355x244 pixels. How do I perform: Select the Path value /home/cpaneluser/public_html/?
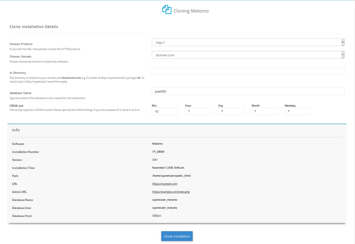click(172, 176)
